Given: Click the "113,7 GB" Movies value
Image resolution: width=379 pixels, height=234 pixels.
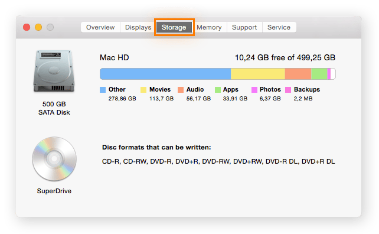Looking at the screenshot, I should coord(162,99).
